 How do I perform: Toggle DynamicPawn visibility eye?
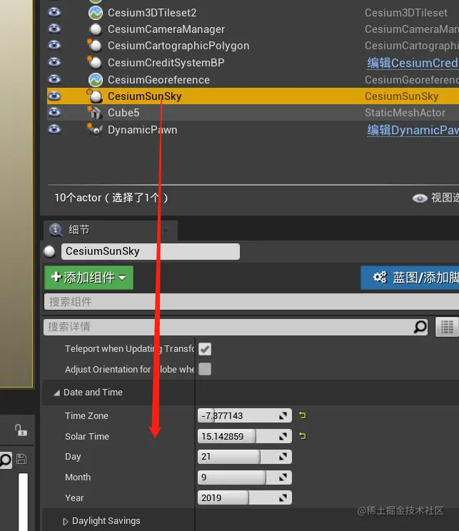(54, 130)
